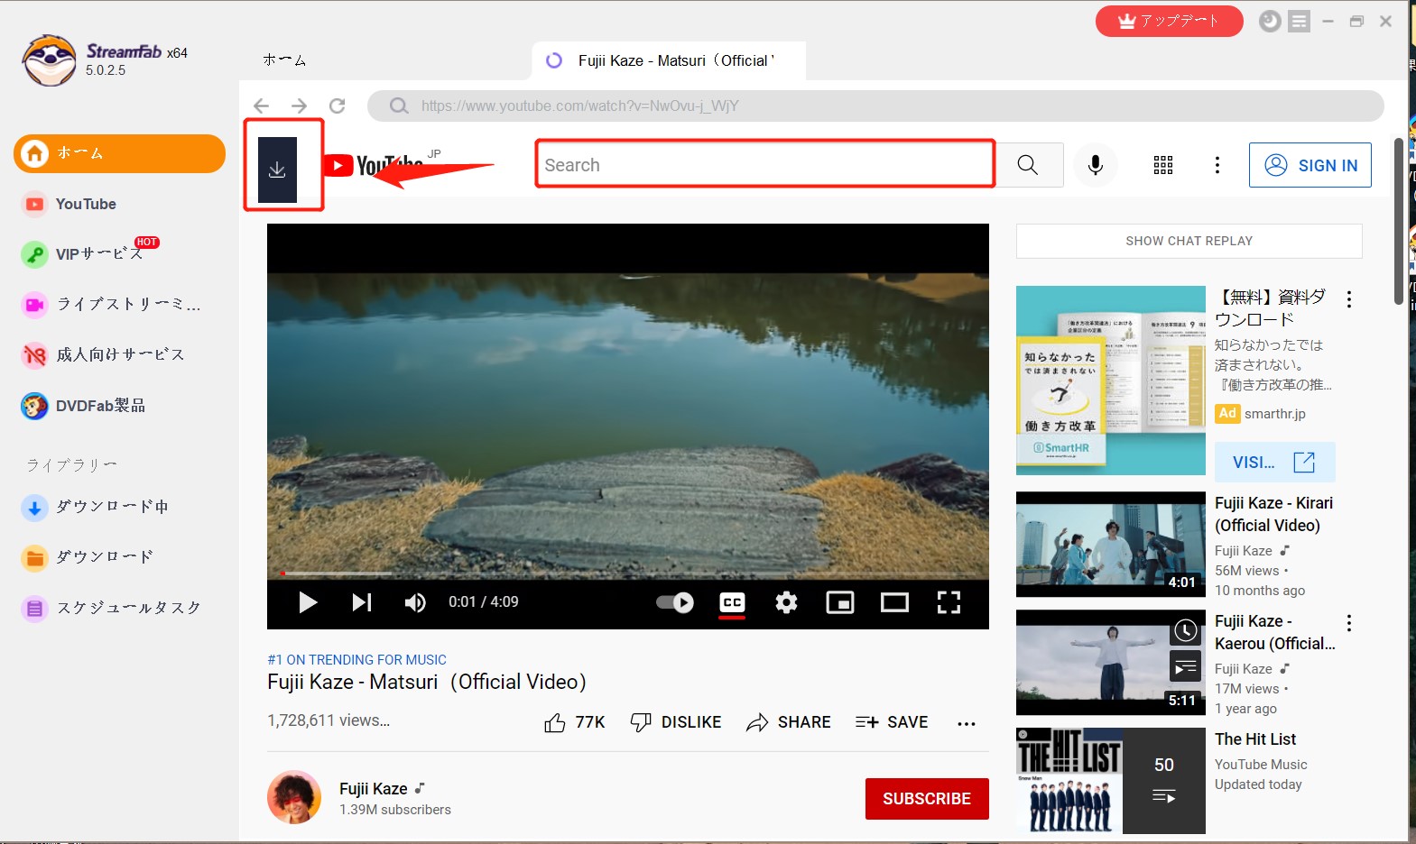Switch to the ホーム tab

pyautogui.click(x=284, y=60)
